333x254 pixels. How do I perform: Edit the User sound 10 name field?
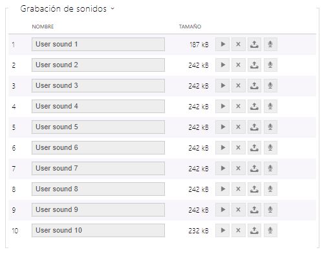[x=98, y=231]
